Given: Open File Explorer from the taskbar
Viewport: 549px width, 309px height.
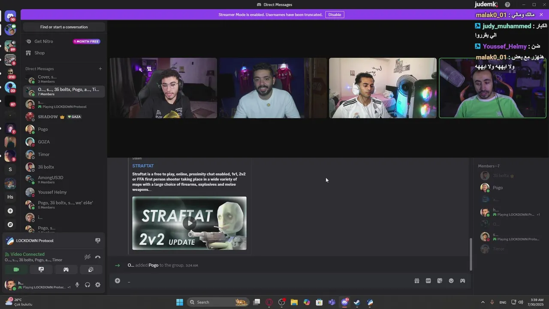Looking at the screenshot, I should (x=294, y=302).
